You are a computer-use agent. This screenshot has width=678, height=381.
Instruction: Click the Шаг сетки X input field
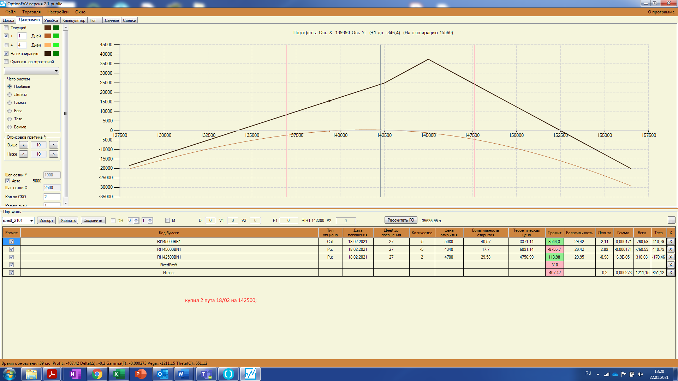click(x=52, y=188)
